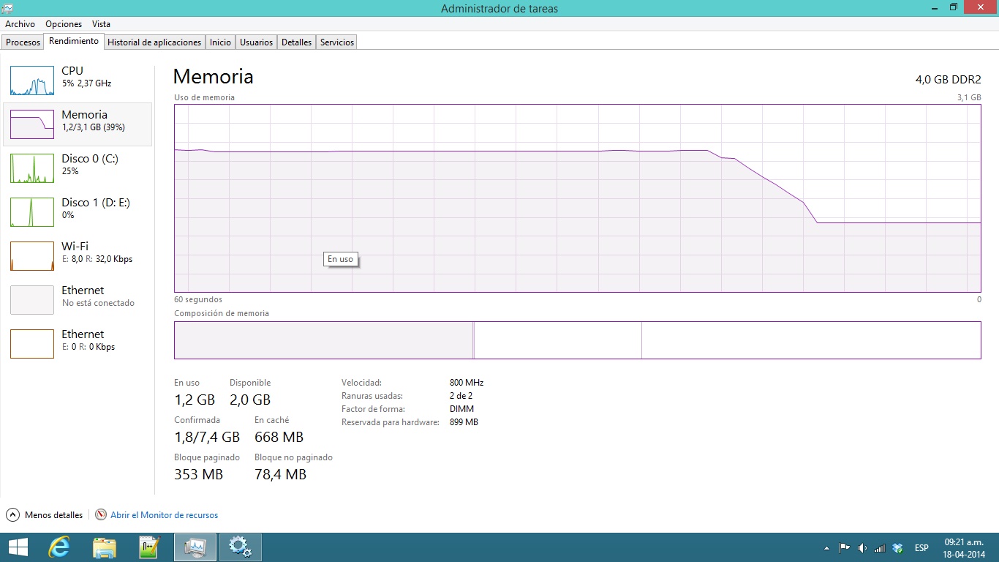Collapse view with Menos detalles chevron

click(x=12, y=515)
